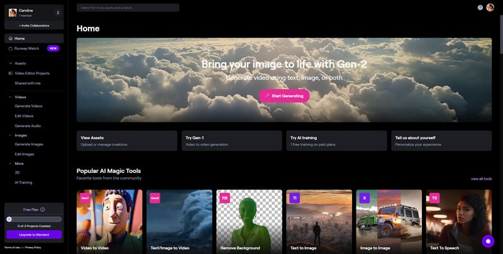Click the TI badge icon
Image resolution: width=503 pixels, height=254 pixels.
295,198
